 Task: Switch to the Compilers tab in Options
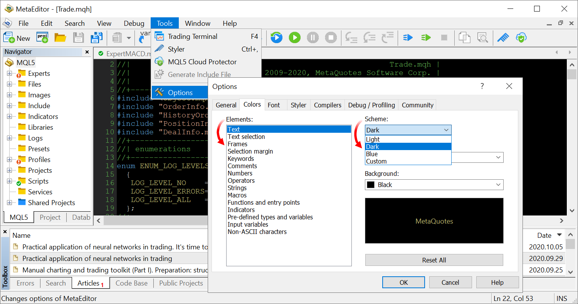pyautogui.click(x=328, y=105)
